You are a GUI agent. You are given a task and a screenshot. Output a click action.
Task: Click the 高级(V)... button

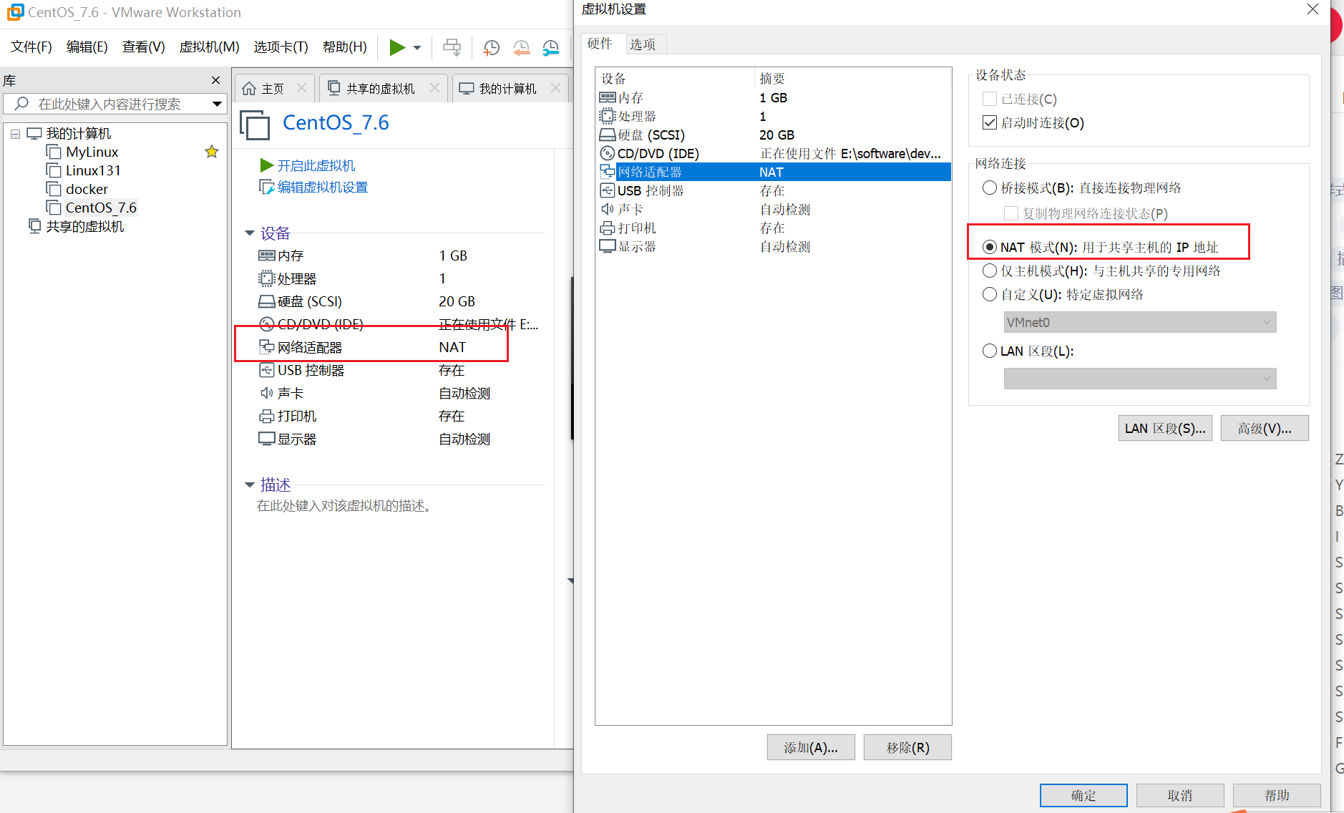(x=1265, y=428)
